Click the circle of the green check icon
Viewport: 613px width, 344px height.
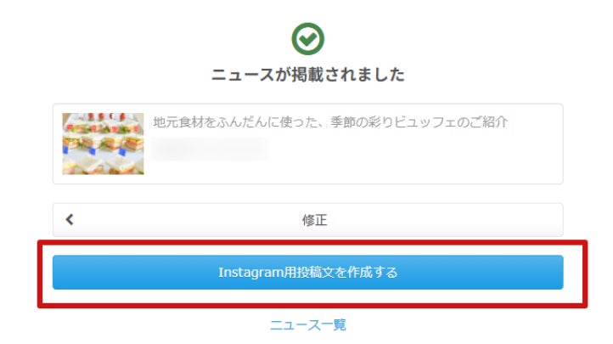coord(307,39)
